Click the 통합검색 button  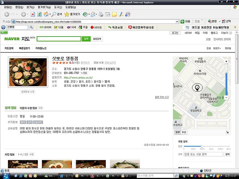pyautogui.click(x=97, y=39)
